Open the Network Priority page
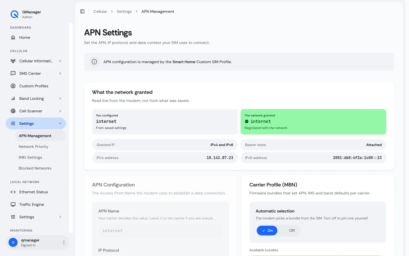Screen dimensions: 409x256 33,147
